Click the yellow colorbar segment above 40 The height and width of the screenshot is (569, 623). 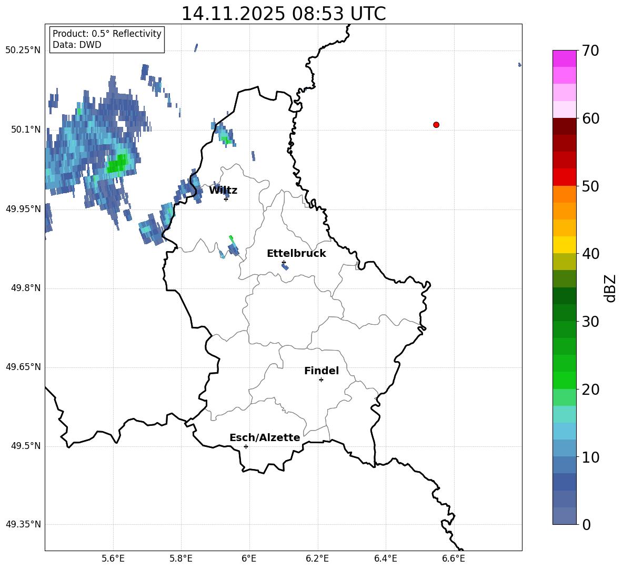564,245
